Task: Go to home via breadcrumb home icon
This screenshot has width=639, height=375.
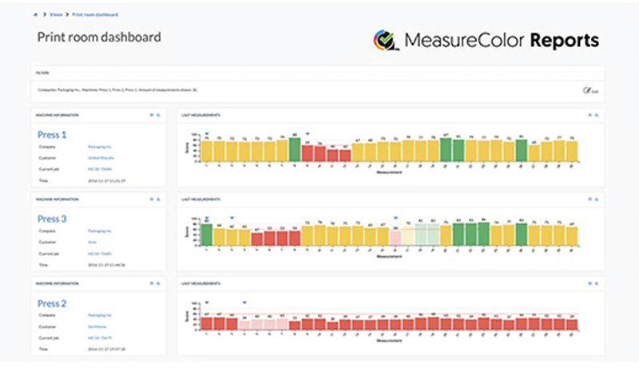Action: [x=35, y=14]
